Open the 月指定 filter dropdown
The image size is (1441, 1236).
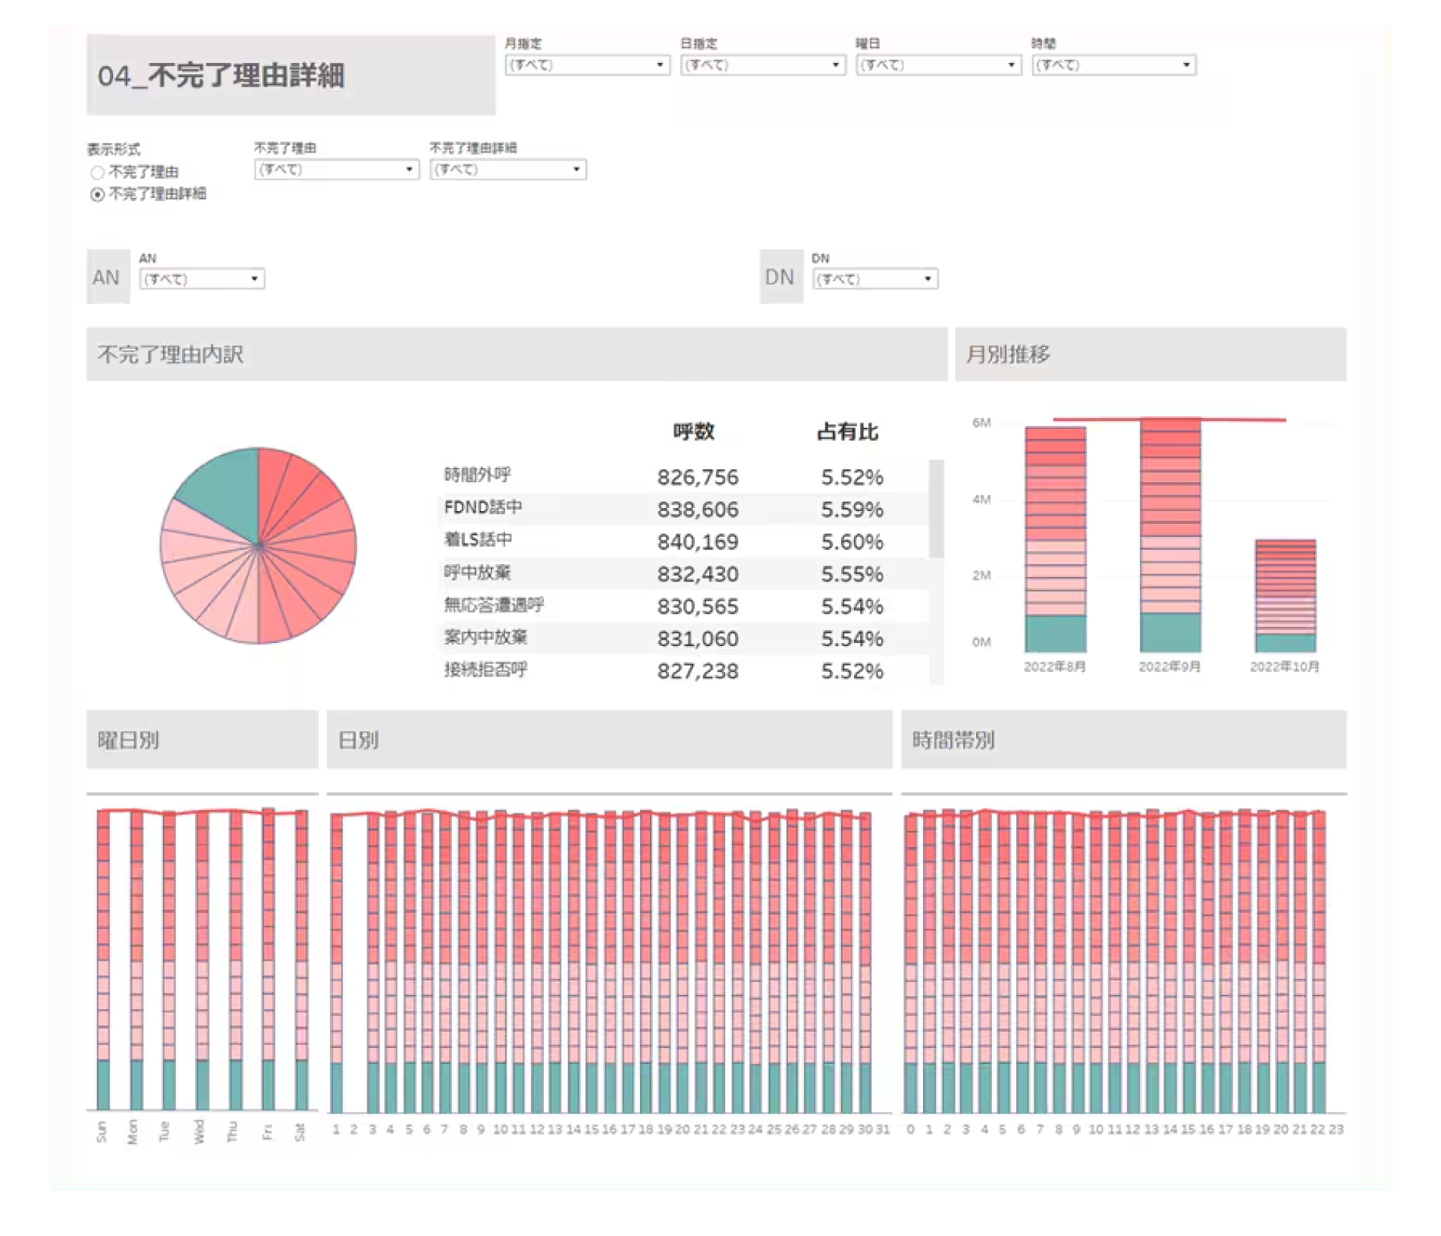(x=587, y=65)
